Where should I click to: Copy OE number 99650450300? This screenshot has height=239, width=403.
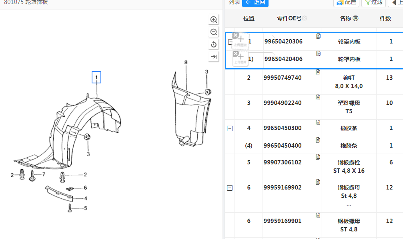point(318,122)
